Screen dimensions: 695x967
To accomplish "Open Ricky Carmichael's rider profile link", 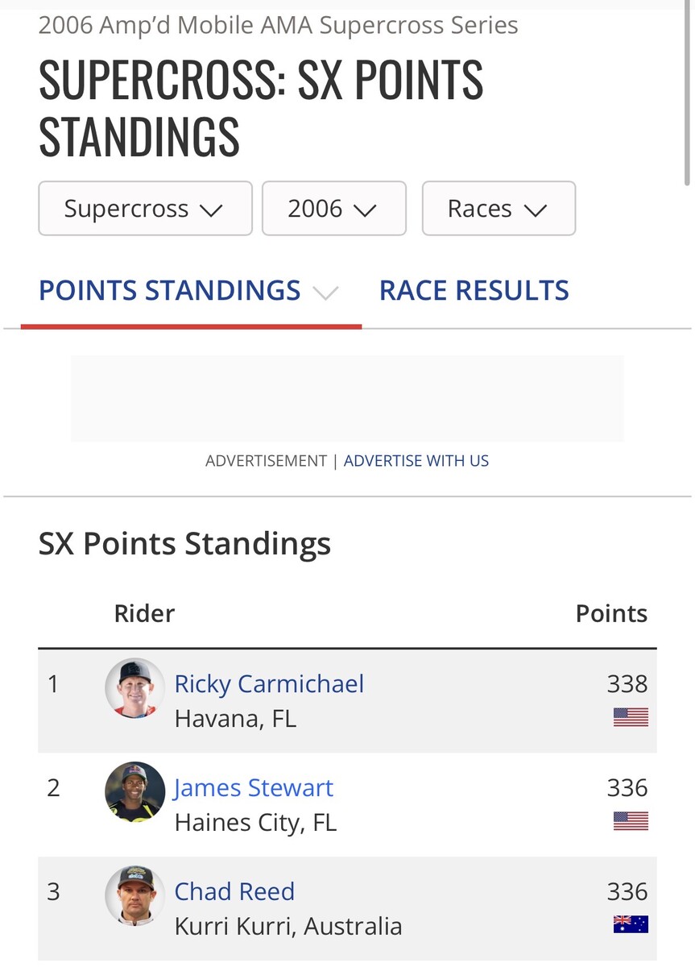I will (x=269, y=684).
